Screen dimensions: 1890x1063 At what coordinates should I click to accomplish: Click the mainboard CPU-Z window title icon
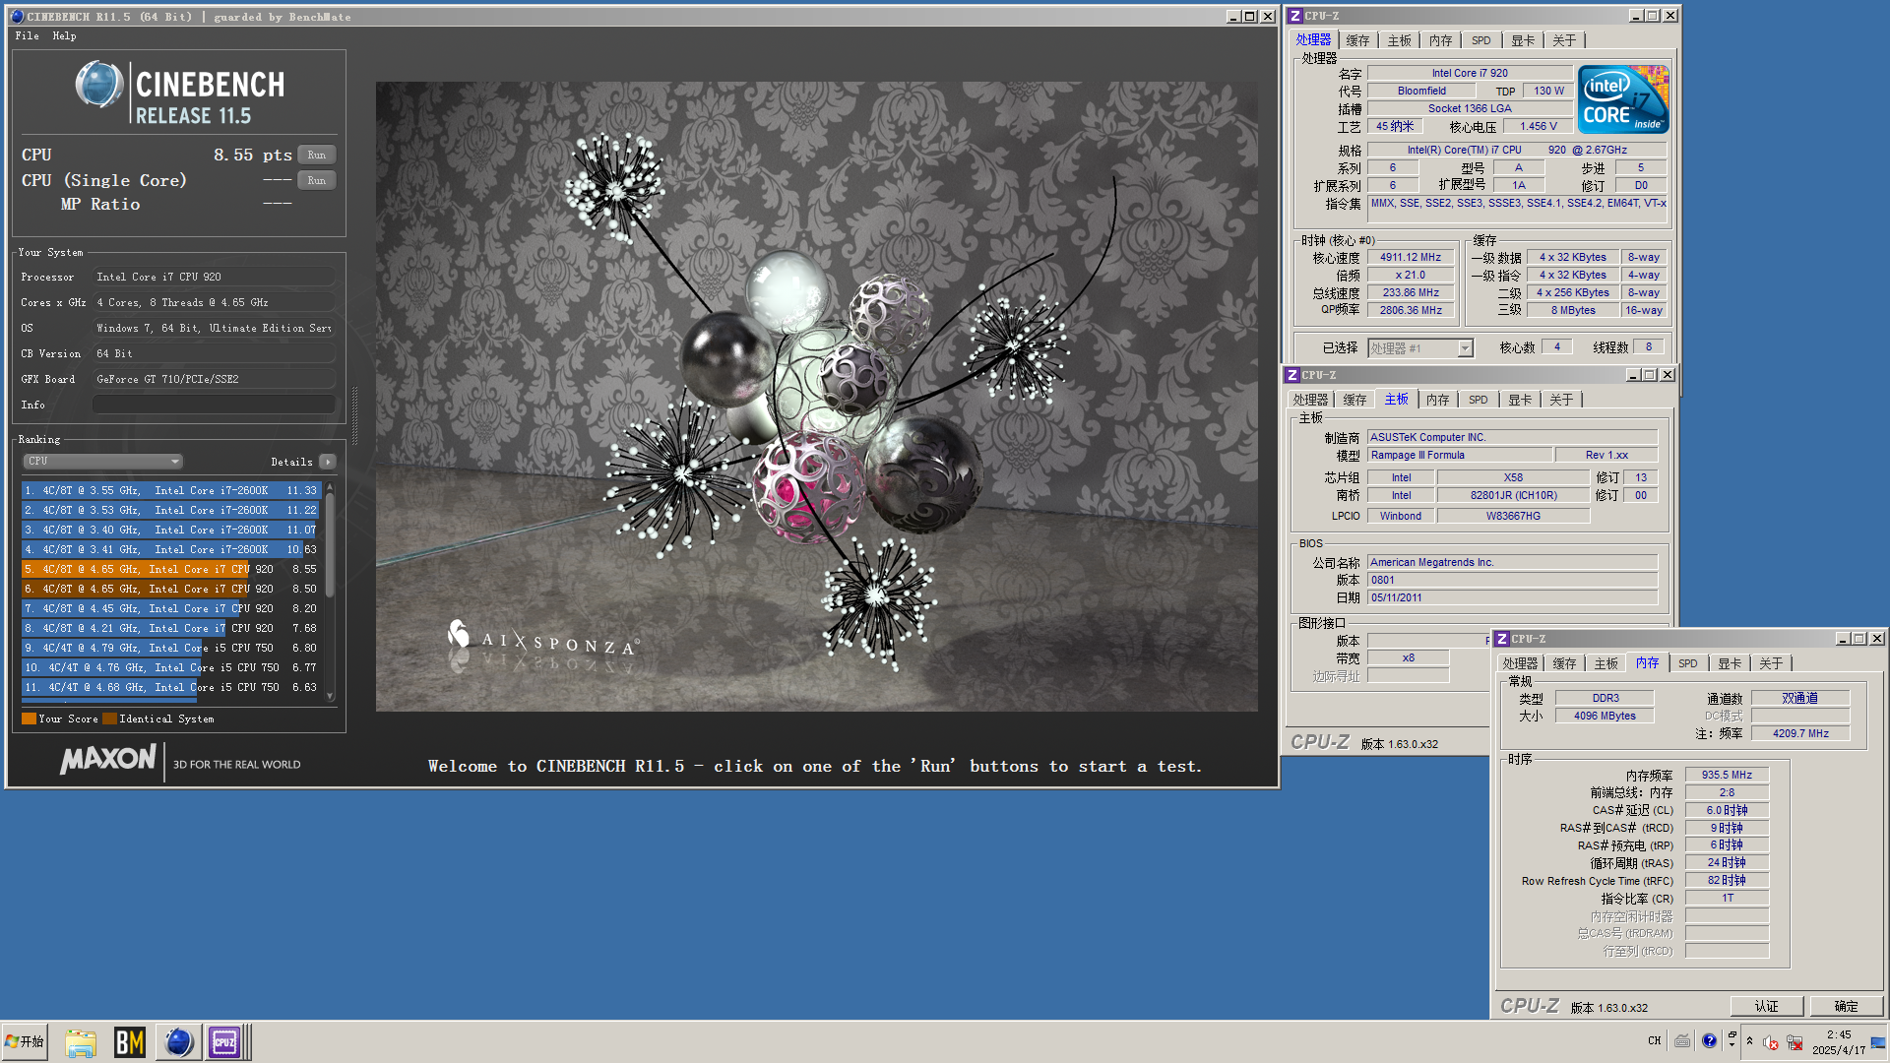pos(1292,375)
